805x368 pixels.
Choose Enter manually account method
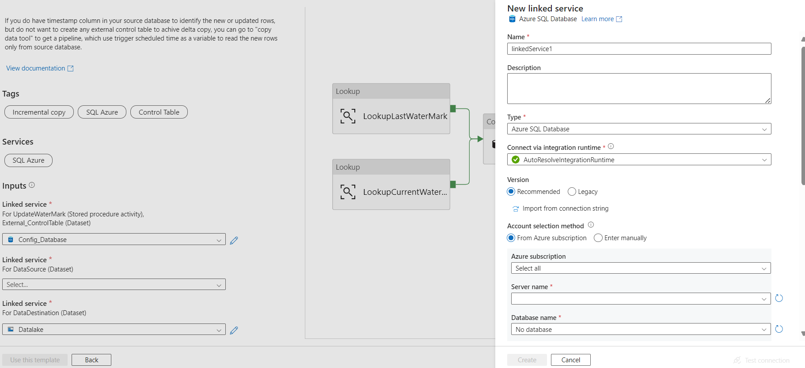click(598, 238)
